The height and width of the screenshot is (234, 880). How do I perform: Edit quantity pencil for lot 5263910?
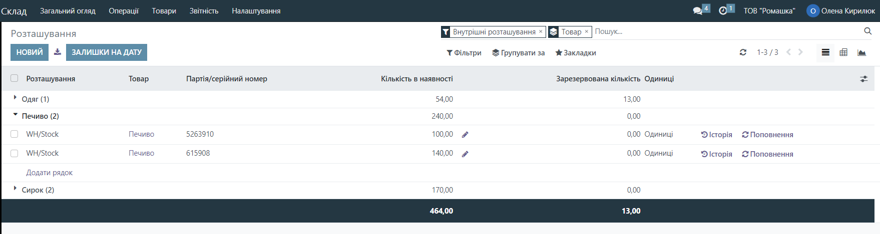(465, 135)
